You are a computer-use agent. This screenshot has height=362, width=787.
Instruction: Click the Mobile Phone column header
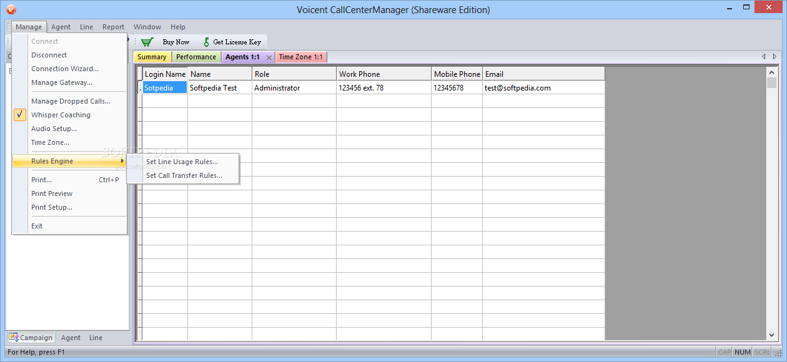coord(457,74)
